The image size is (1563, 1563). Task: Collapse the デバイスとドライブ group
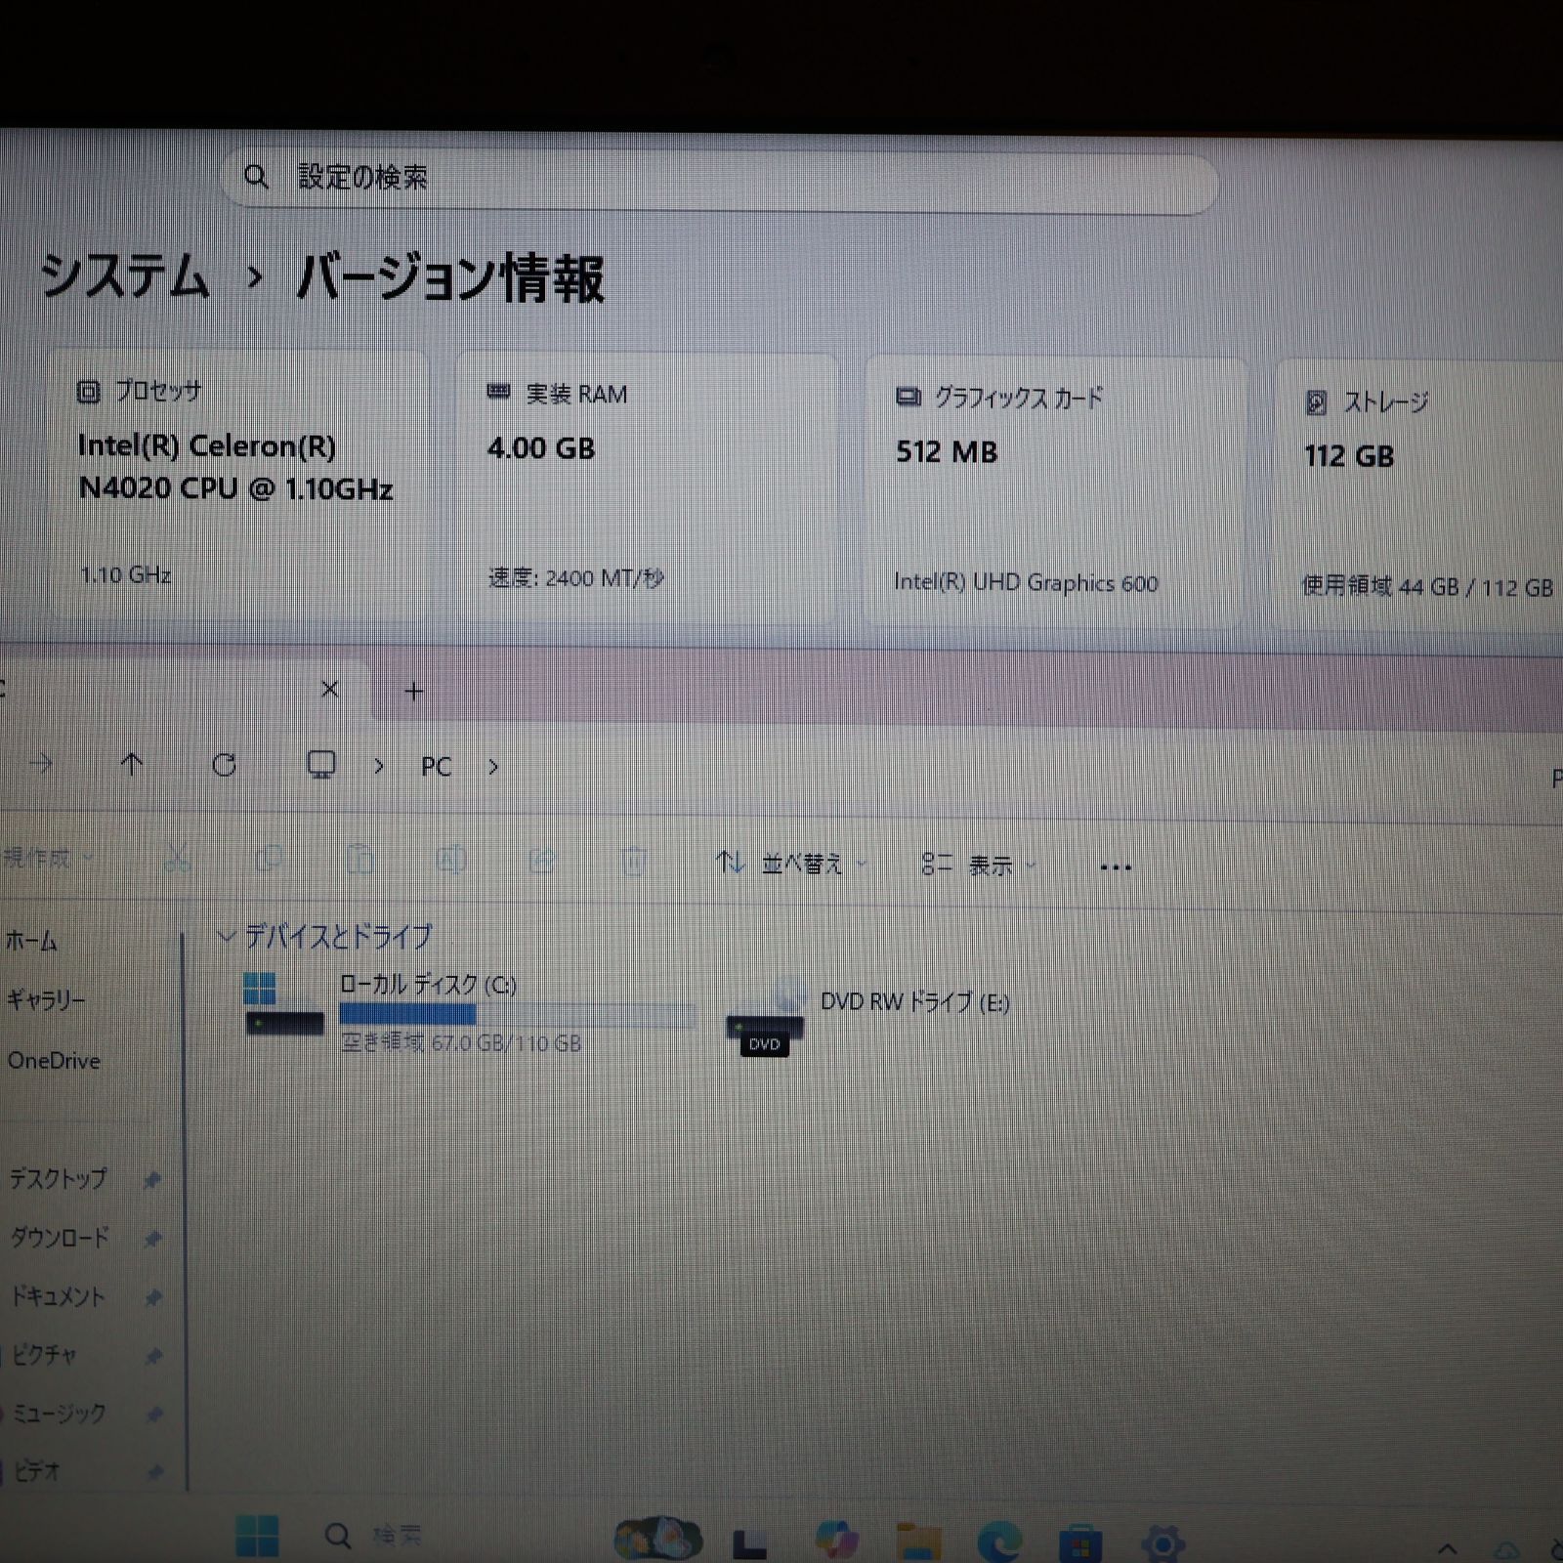(x=226, y=936)
